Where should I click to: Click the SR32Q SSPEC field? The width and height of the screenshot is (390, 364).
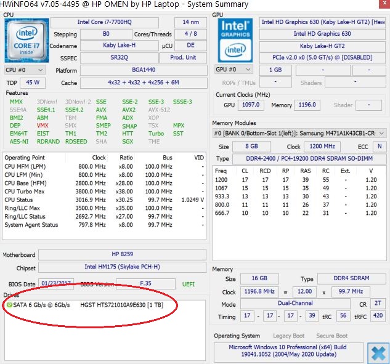click(x=120, y=58)
